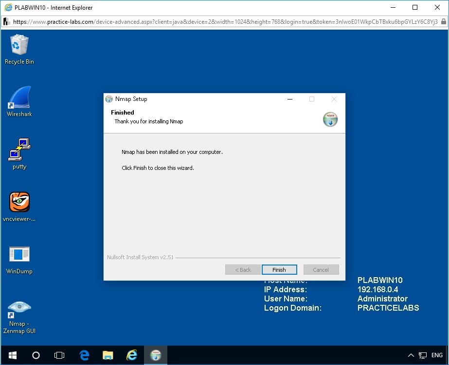The width and height of the screenshot is (449, 365).
Task: Click the 'User Name:' desktop label
Action: point(286,299)
